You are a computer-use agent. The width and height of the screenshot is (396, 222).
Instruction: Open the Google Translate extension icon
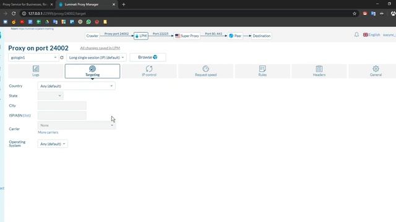373,14
